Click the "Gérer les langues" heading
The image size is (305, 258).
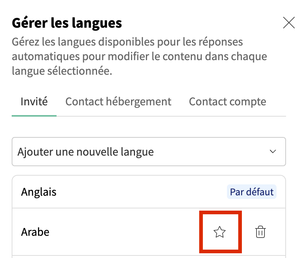tap(67, 23)
